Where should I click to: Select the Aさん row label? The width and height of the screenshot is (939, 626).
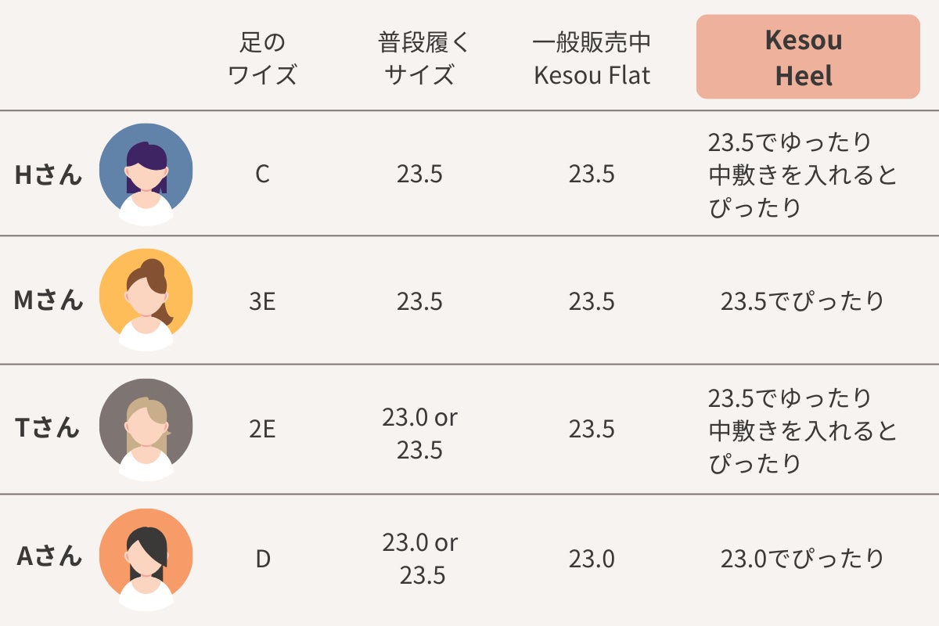coord(49,557)
